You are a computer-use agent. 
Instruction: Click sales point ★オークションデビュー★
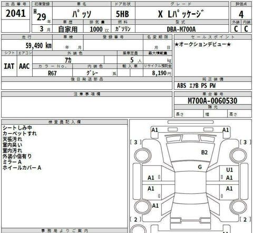coord(203,44)
